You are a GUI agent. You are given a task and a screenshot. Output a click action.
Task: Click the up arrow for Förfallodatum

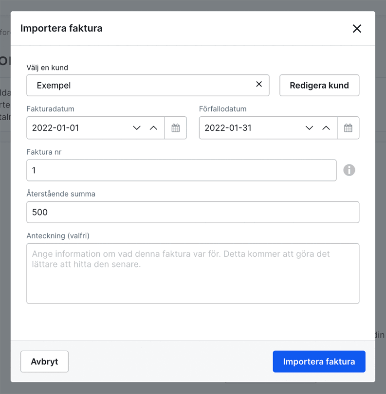[x=327, y=128]
